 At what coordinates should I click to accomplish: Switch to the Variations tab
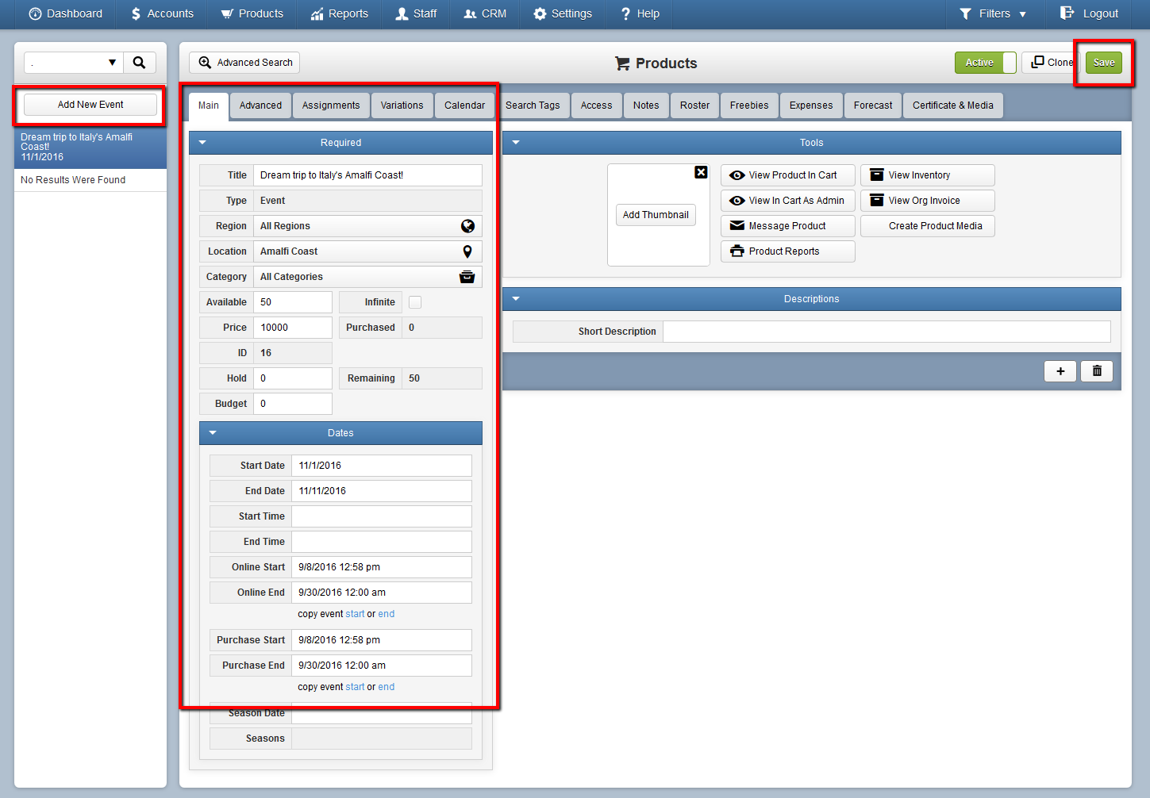coord(402,106)
